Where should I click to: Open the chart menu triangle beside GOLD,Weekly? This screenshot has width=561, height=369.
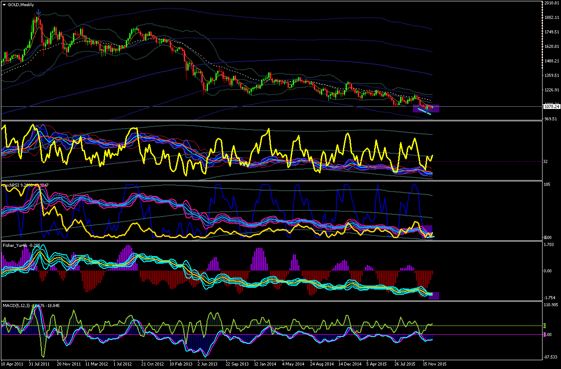pos(4,4)
